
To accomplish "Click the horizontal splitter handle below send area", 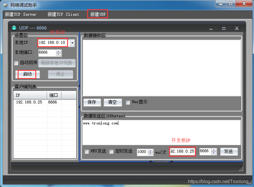I will point(161,161).
